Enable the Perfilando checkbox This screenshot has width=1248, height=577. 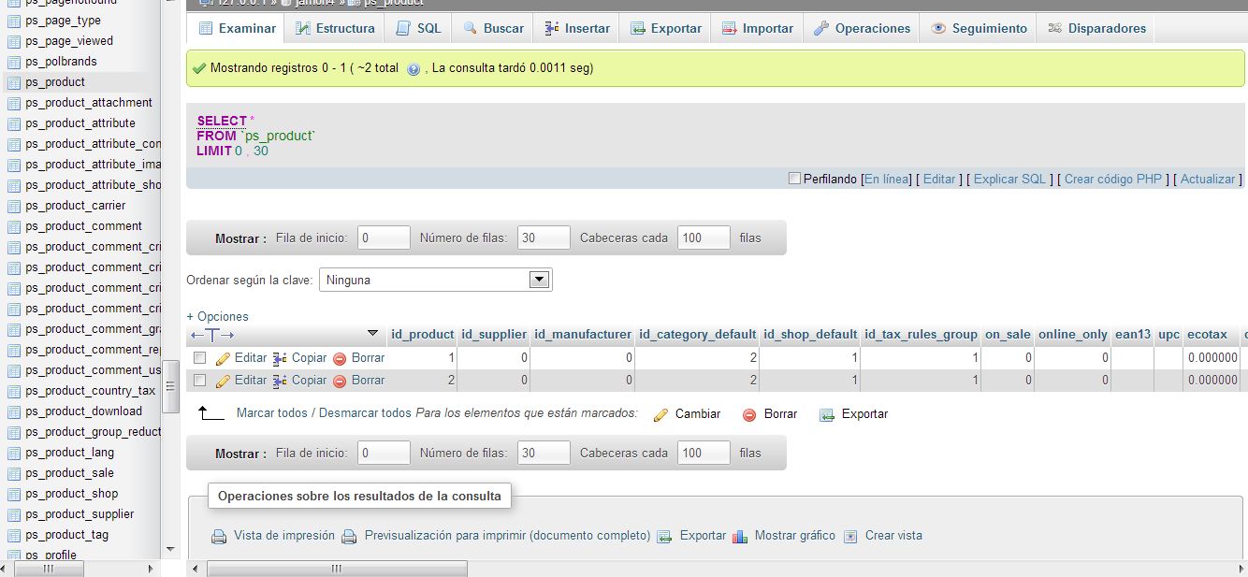pyautogui.click(x=794, y=178)
